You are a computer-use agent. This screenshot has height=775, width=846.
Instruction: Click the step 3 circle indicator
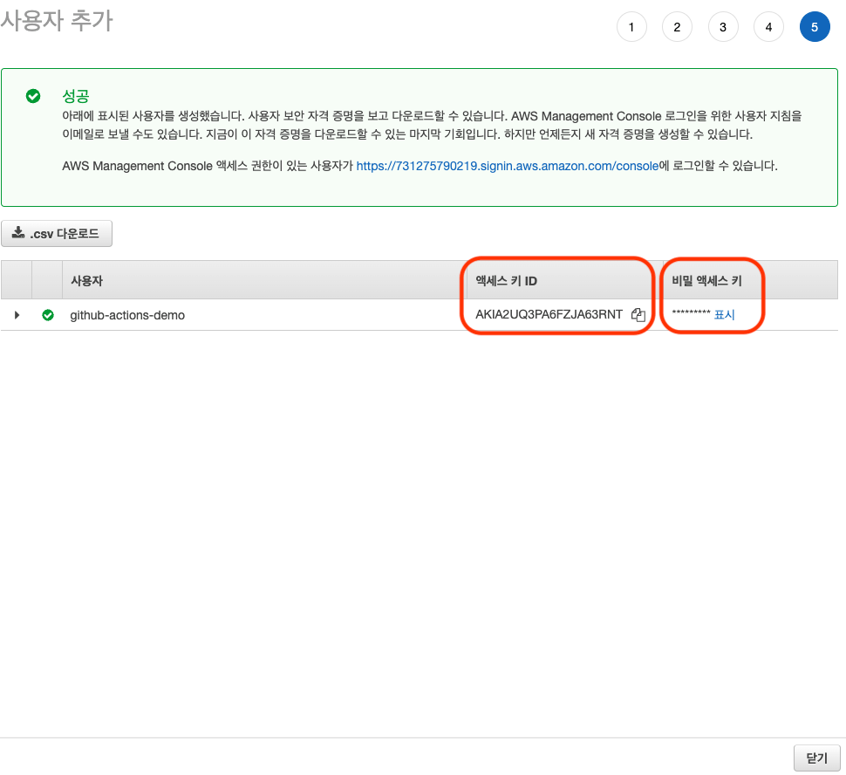(723, 27)
